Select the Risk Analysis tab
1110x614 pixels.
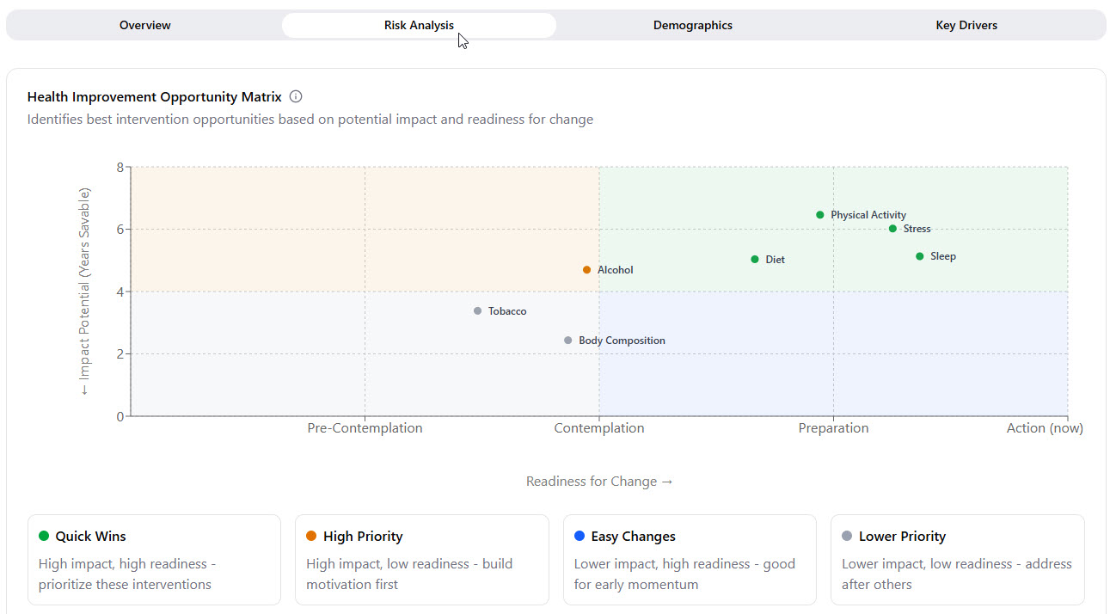(x=419, y=26)
